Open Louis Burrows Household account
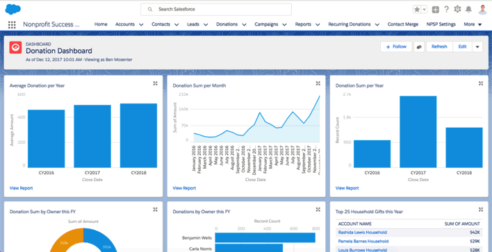This screenshot has height=252, width=492. coord(363,250)
